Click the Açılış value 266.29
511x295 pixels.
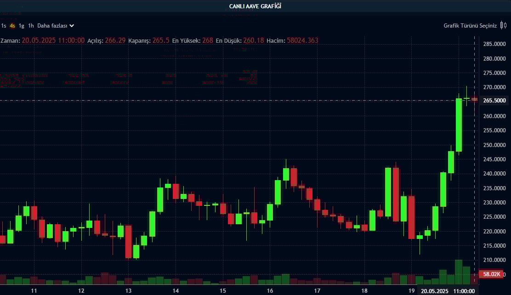pos(115,40)
